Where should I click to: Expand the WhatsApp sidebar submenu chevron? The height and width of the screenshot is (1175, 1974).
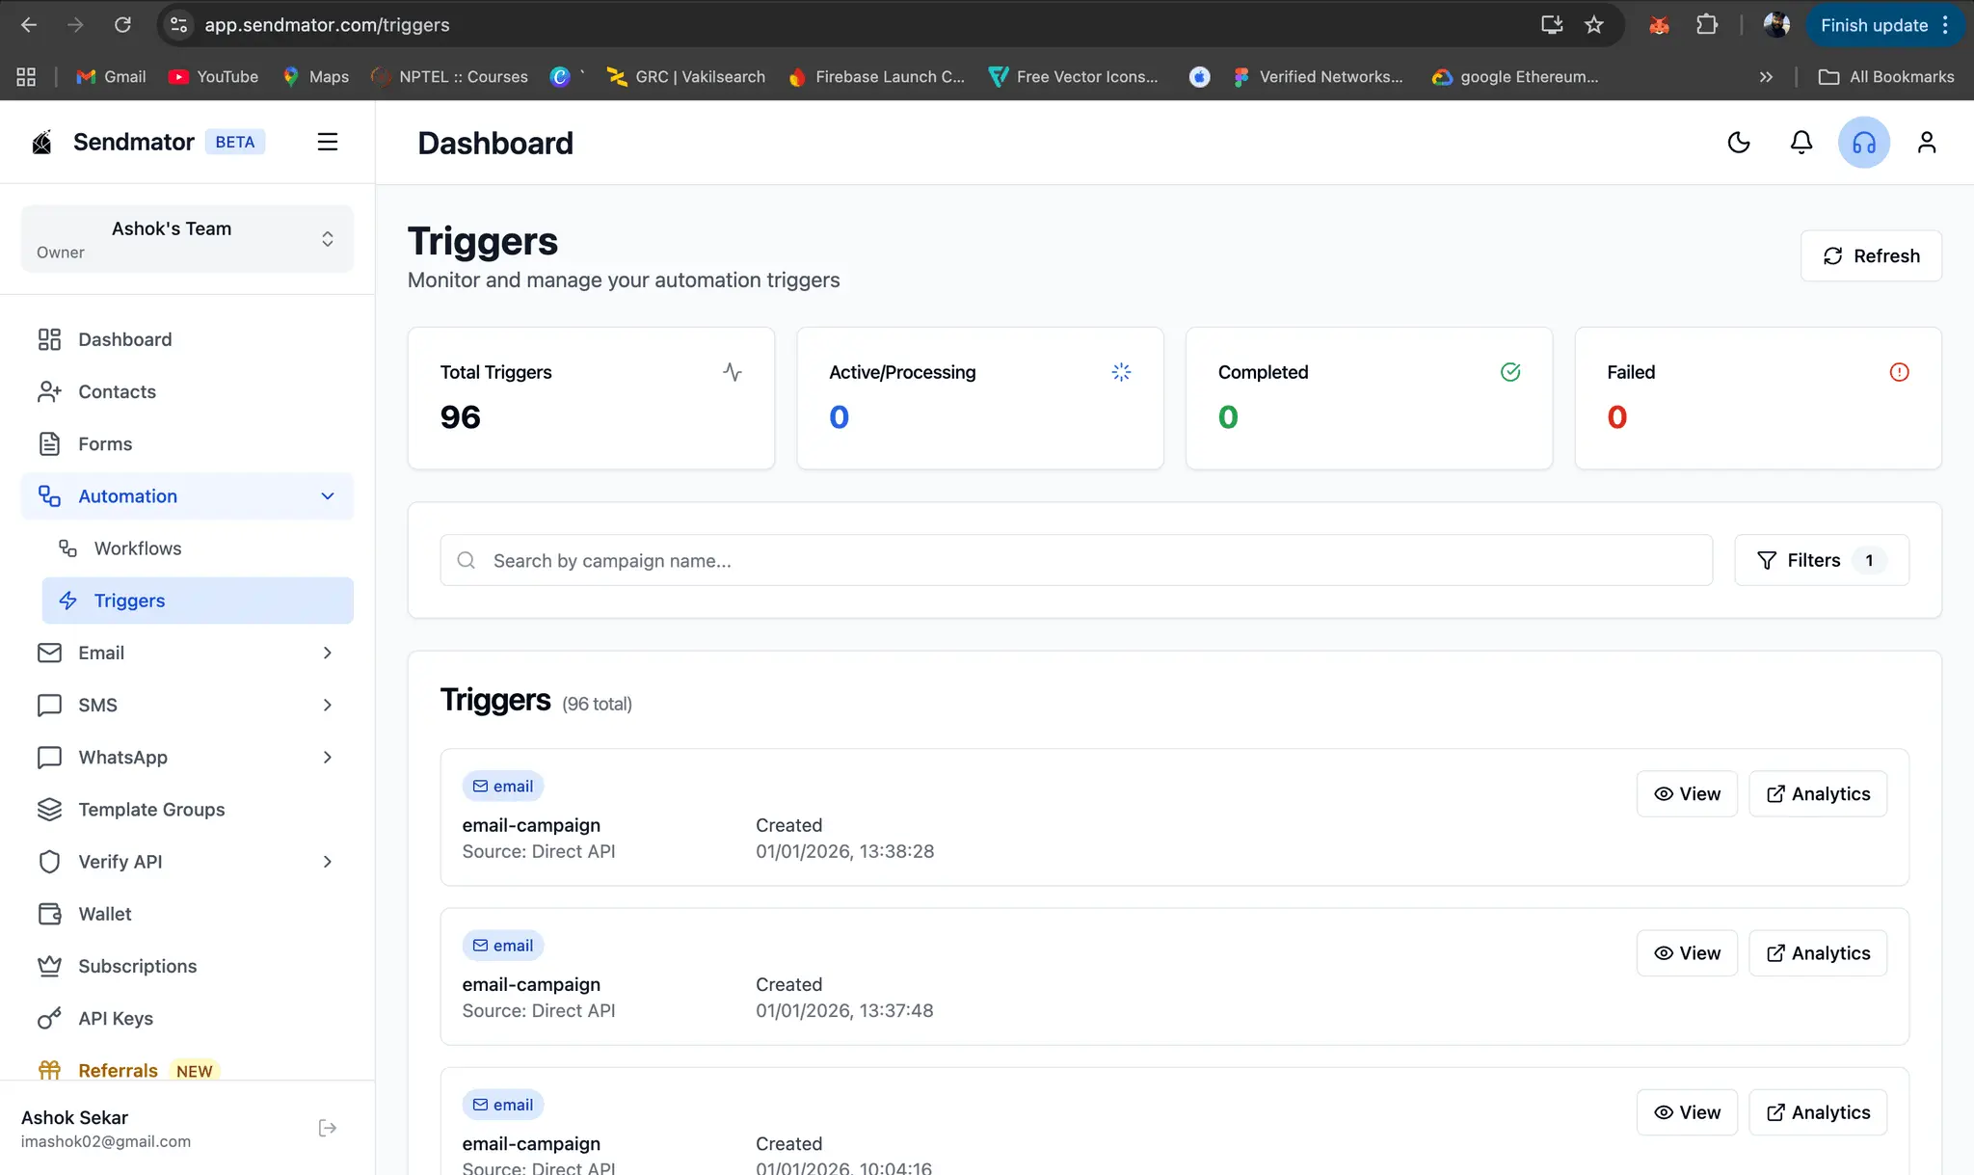point(328,757)
